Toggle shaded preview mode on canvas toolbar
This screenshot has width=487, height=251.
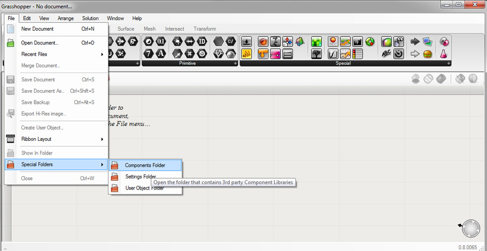[x=441, y=79]
